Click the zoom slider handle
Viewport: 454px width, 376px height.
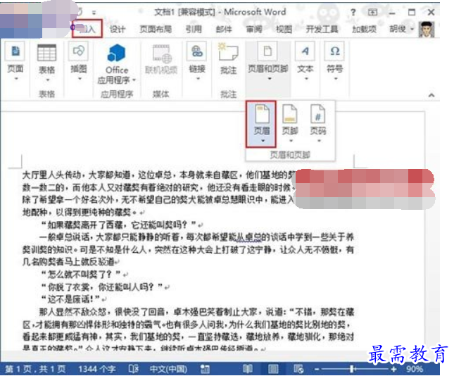pos(352,369)
